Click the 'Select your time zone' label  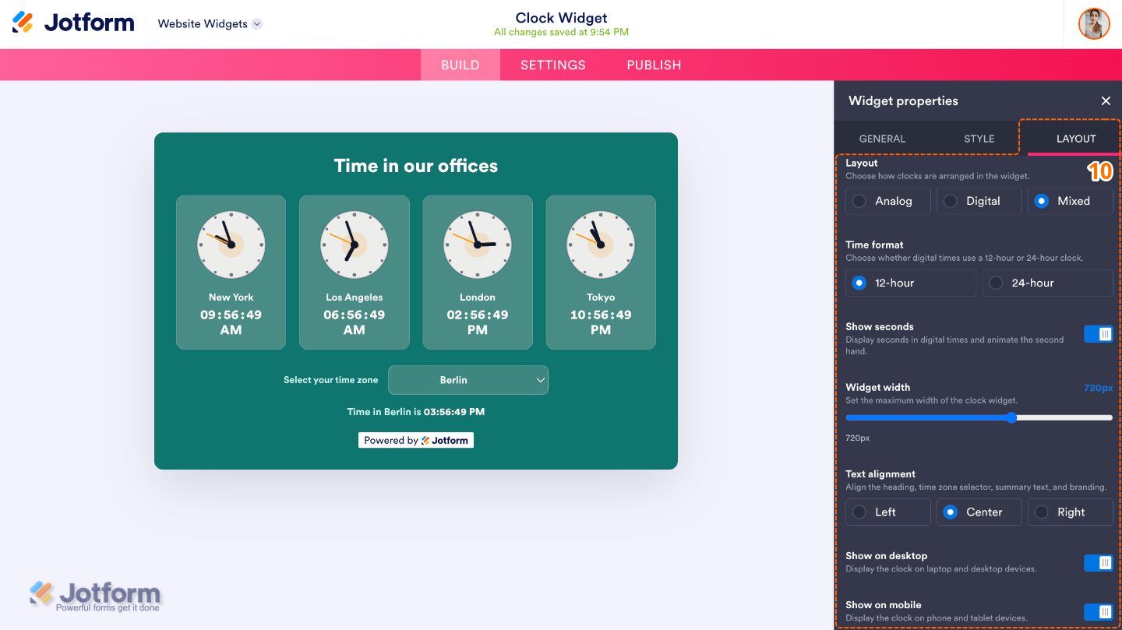click(331, 380)
